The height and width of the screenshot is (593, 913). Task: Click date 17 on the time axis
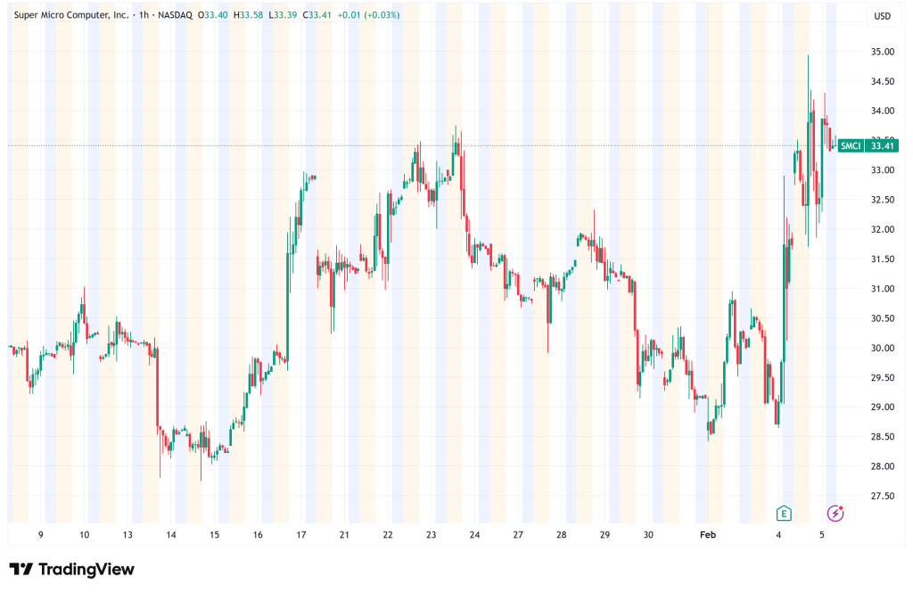[301, 535]
